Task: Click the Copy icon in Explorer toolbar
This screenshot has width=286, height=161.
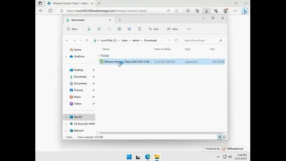Action: click(x=99, y=29)
